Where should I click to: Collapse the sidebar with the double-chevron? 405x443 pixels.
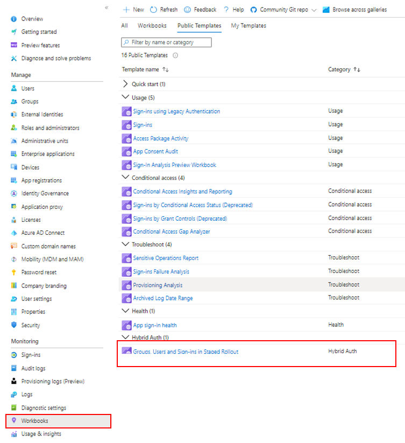pyautogui.click(x=106, y=8)
